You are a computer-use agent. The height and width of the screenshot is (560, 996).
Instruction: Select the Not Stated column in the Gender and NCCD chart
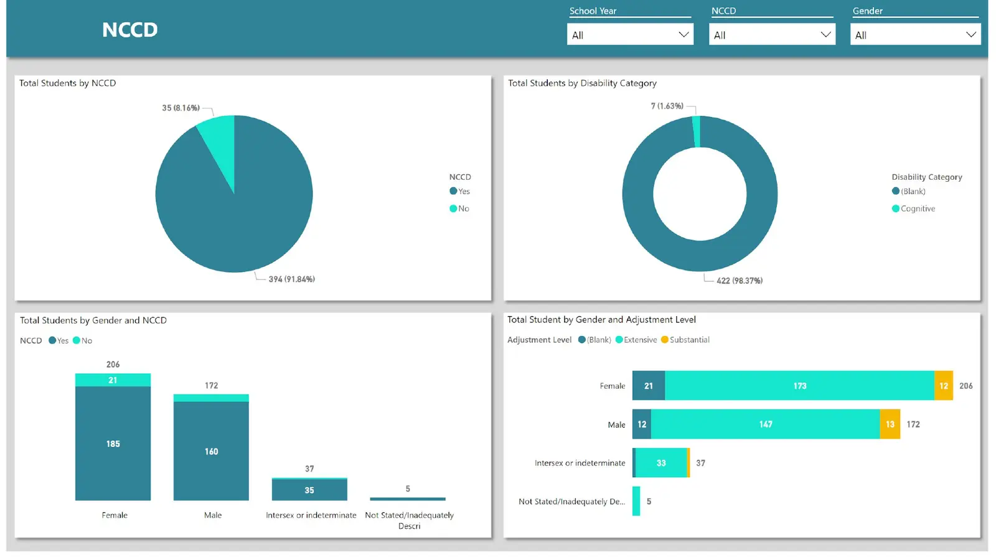tap(408, 499)
